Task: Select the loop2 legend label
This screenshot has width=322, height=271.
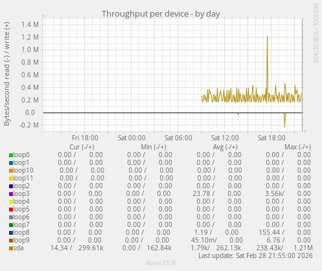Action: click(21, 186)
